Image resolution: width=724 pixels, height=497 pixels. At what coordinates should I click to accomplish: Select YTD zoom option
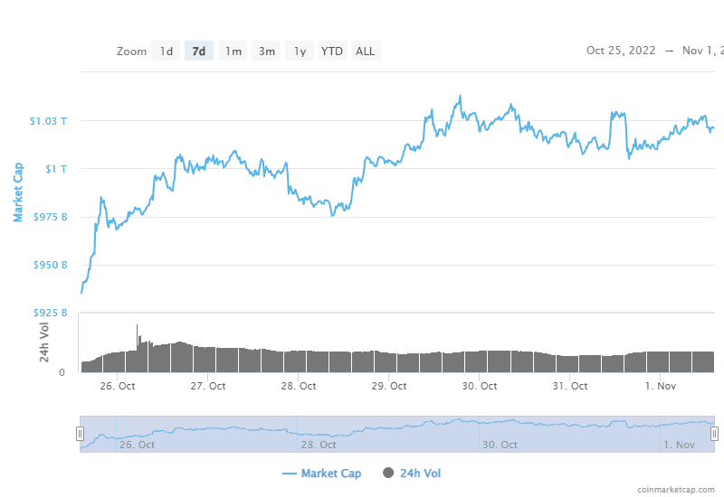(x=332, y=52)
